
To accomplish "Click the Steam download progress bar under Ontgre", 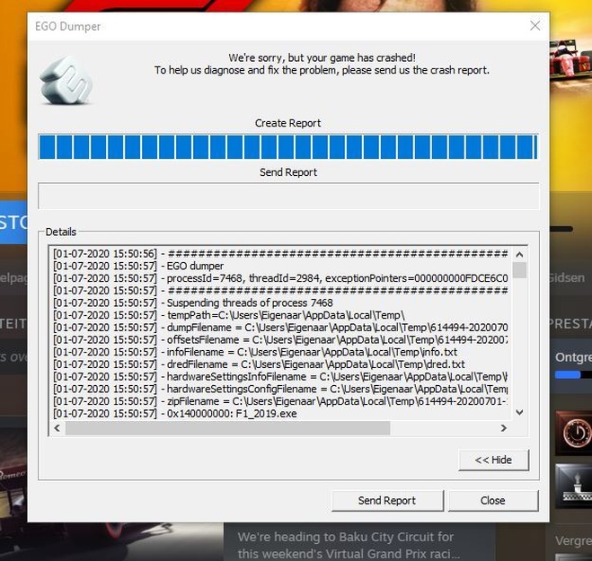I will (573, 374).
